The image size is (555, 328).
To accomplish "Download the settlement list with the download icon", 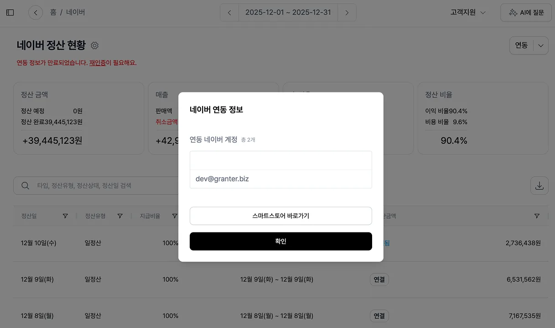I will [x=539, y=186].
